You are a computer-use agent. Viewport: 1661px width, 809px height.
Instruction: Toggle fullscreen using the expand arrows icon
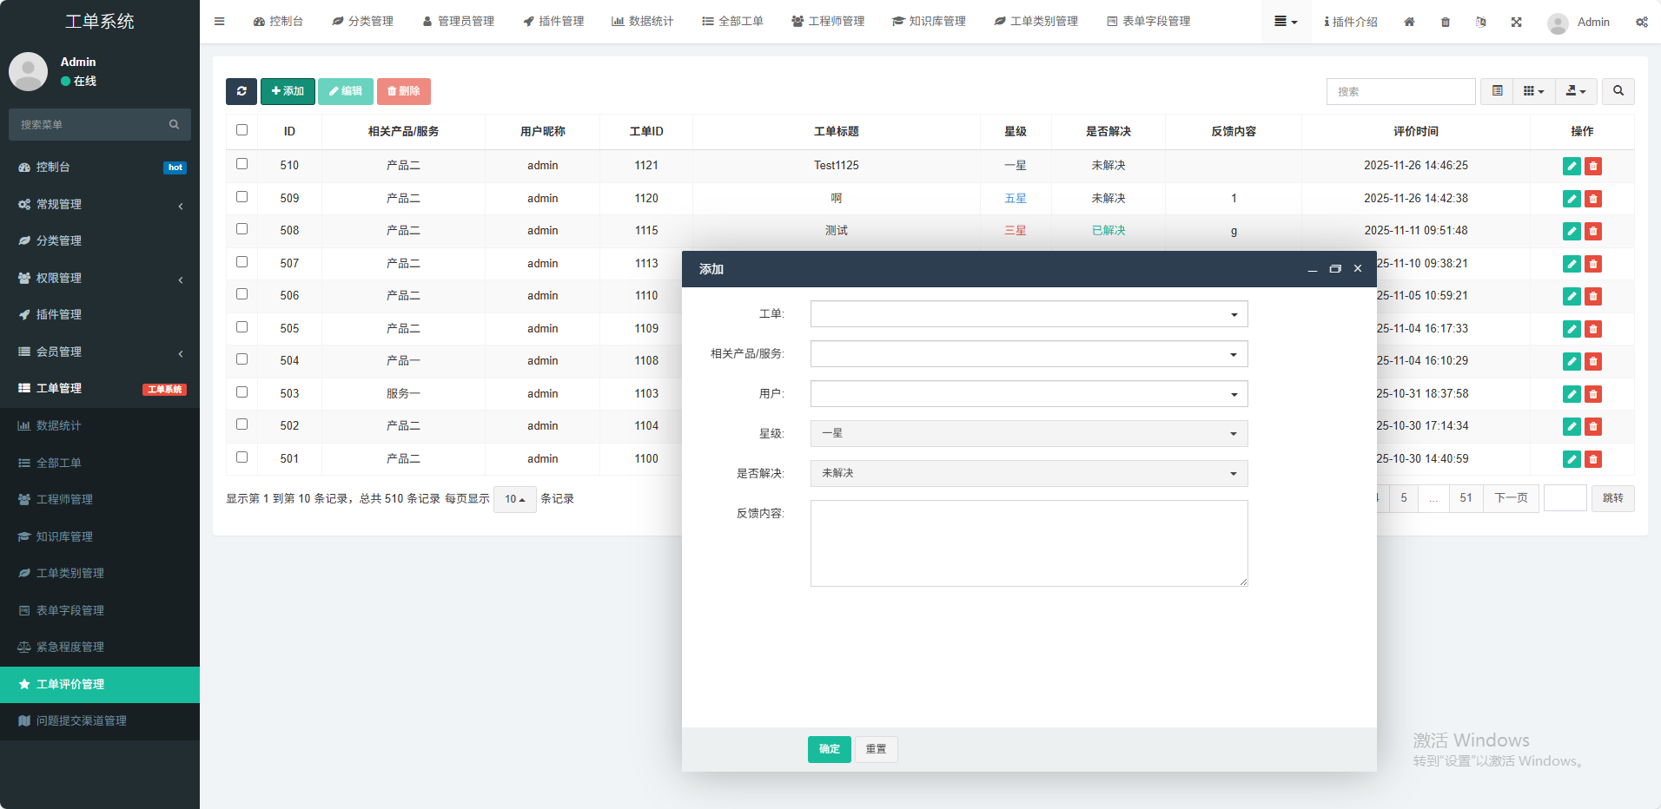tap(1516, 22)
